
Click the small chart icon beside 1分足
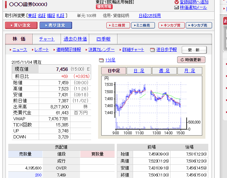(x=101, y=60)
